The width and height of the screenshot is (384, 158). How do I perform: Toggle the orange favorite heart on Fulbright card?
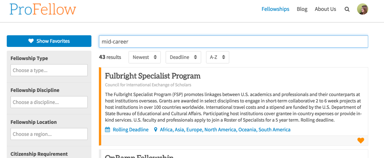[361, 140]
